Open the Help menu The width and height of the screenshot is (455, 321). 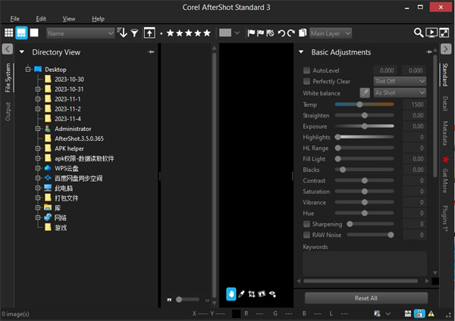pos(98,19)
